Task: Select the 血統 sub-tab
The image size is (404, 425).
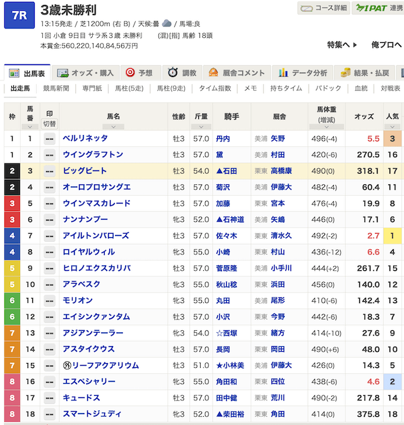Action: pos(361,88)
